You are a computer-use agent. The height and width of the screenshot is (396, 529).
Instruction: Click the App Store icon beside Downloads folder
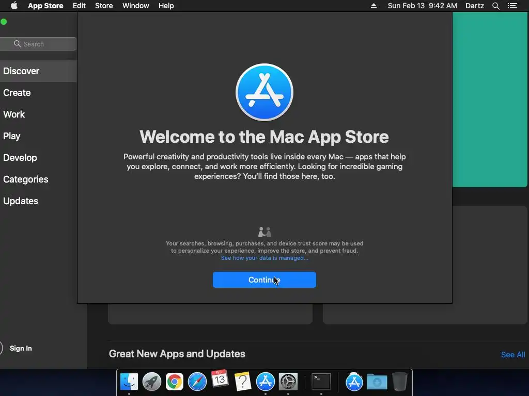tap(354, 382)
